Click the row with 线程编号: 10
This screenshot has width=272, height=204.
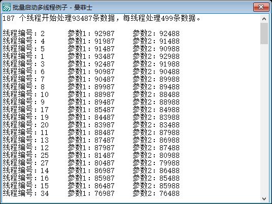91,94
